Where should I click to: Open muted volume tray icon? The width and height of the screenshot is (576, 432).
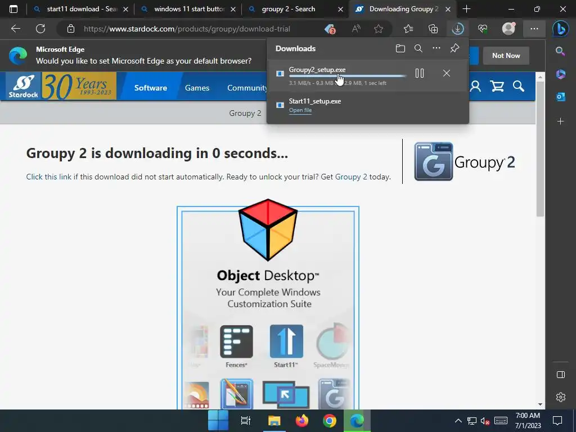pos(485,421)
